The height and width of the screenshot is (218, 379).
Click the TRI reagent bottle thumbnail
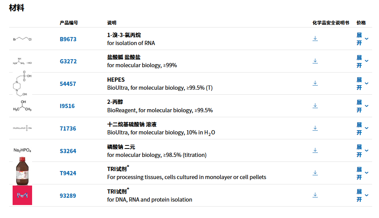(x=22, y=173)
